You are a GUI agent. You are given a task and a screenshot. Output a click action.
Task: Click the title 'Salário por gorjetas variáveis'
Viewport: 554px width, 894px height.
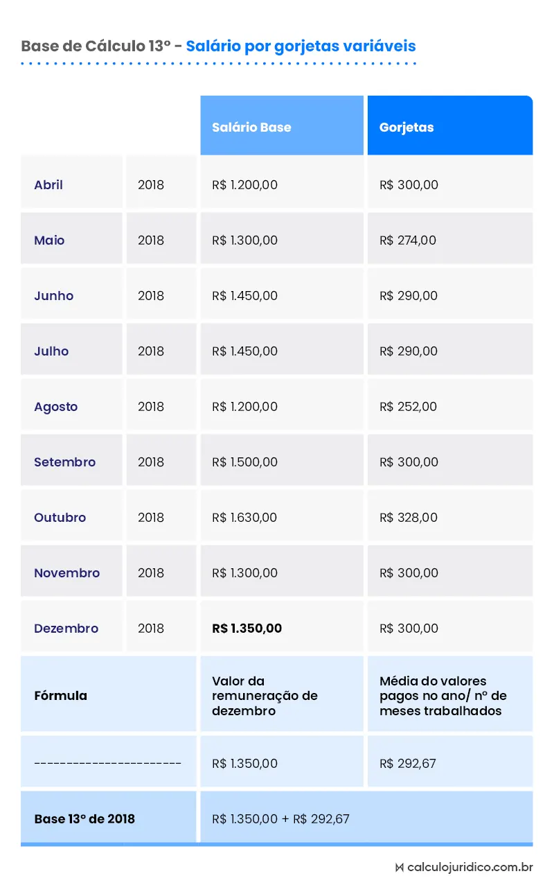pyautogui.click(x=301, y=46)
